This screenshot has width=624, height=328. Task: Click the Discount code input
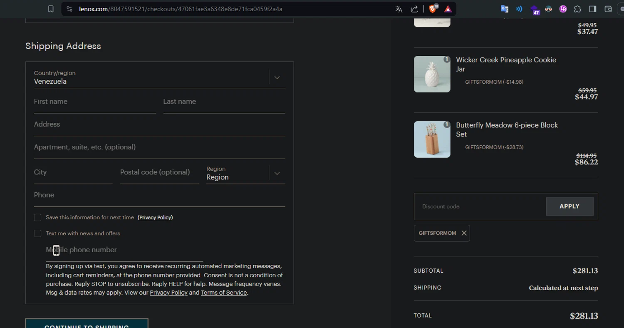[480, 206]
